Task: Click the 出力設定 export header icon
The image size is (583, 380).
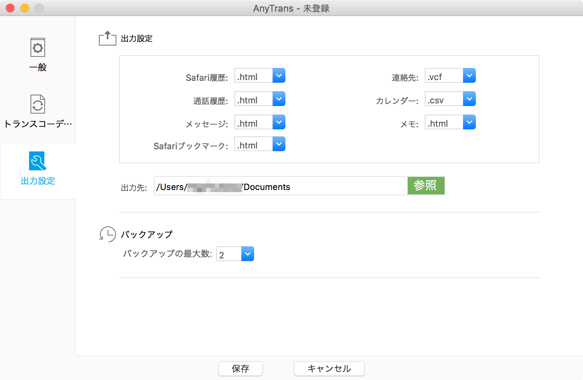Action: pos(107,38)
